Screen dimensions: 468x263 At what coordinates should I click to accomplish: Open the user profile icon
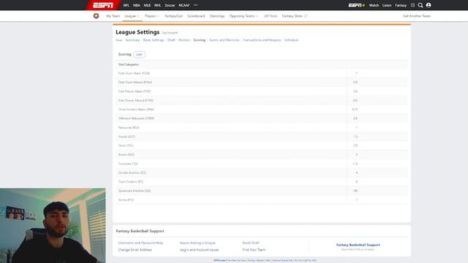[x=429, y=5]
